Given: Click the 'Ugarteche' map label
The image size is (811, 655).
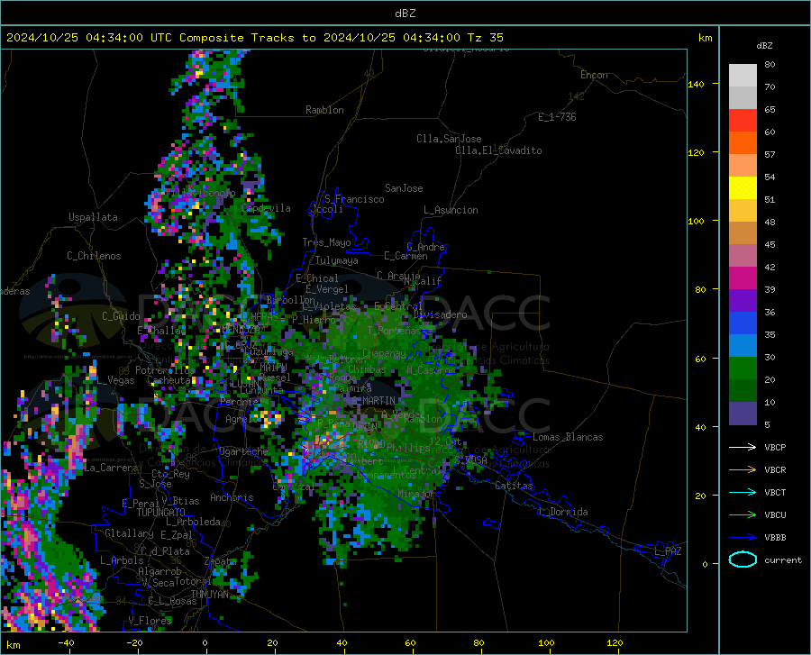Looking at the screenshot, I should [x=243, y=450].
